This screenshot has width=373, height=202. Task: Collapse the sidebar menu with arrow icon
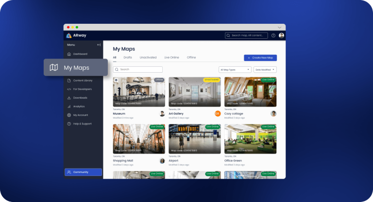(99, 45)
